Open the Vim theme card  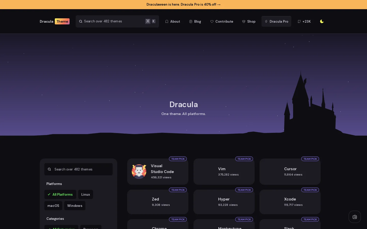224,171
